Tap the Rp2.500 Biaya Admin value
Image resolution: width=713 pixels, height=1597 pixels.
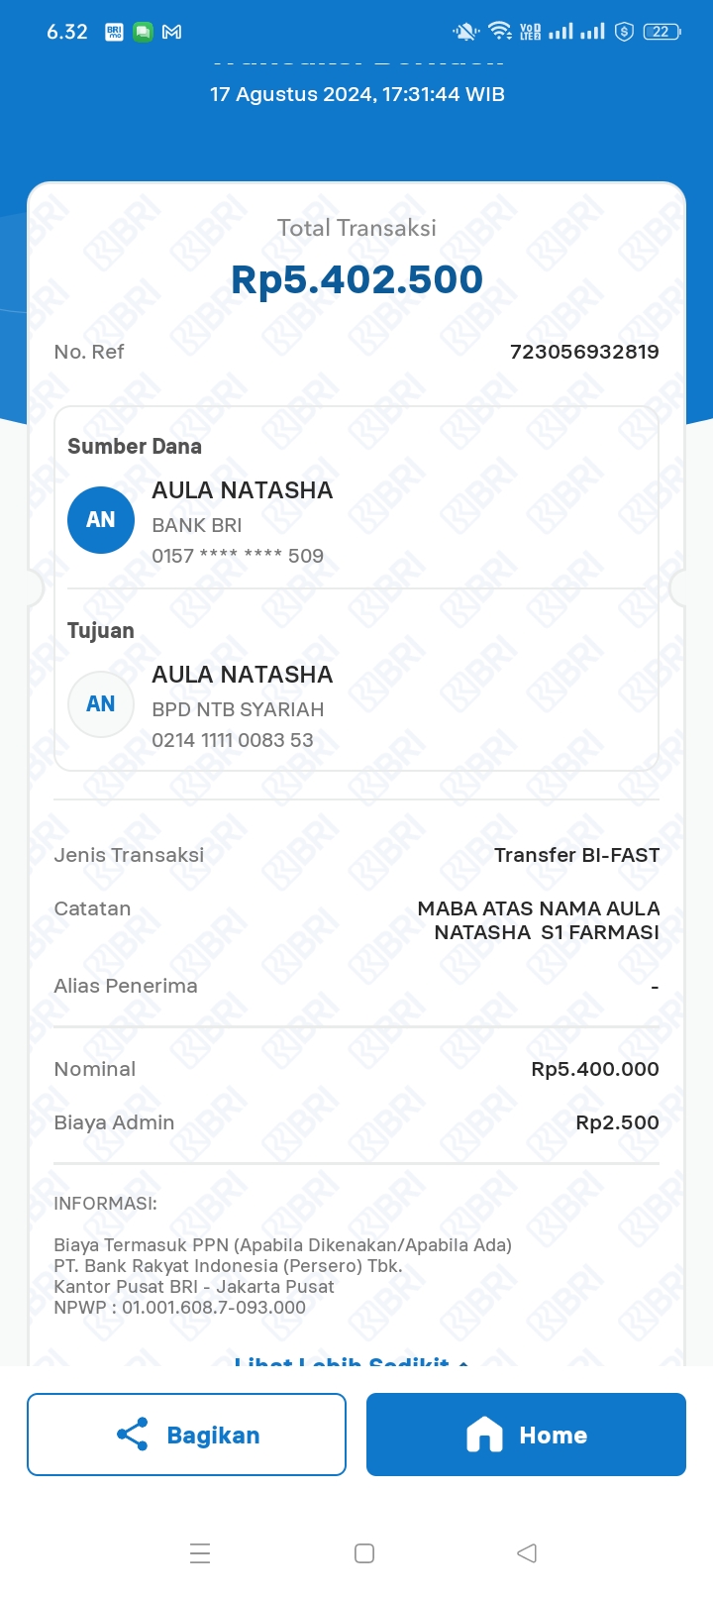point(618,1122)
